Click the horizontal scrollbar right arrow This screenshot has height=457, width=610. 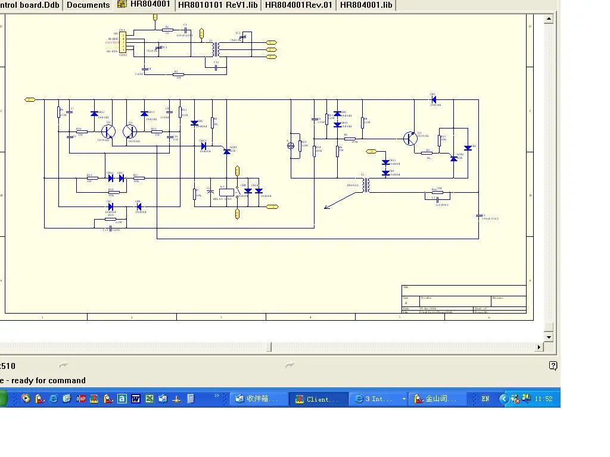pos(539,347)
